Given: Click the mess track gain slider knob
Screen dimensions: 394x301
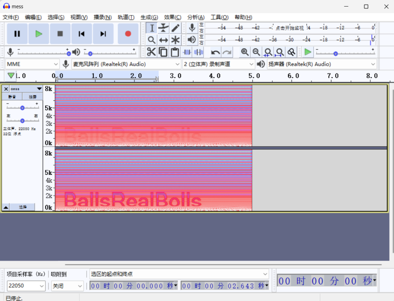Looking at the screenshot, I should click(22, 108).
